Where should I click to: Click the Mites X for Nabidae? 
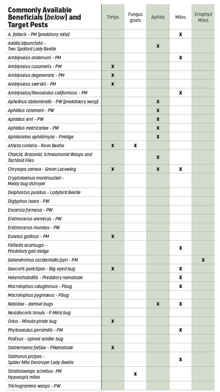click(180, 304)
